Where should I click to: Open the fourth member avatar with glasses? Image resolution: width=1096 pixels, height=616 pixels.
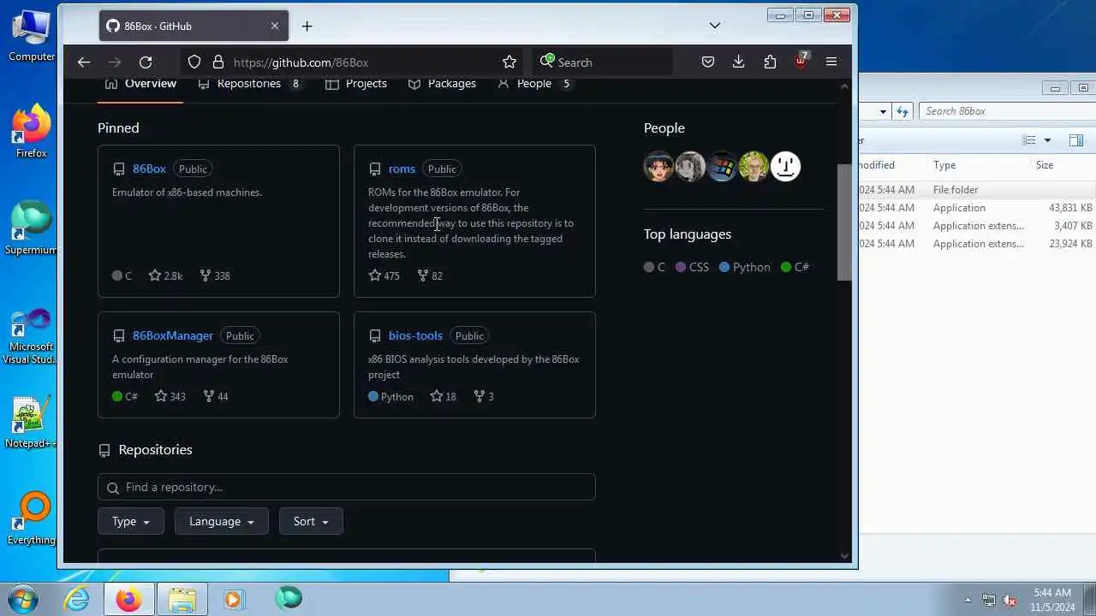coord(753,166)
